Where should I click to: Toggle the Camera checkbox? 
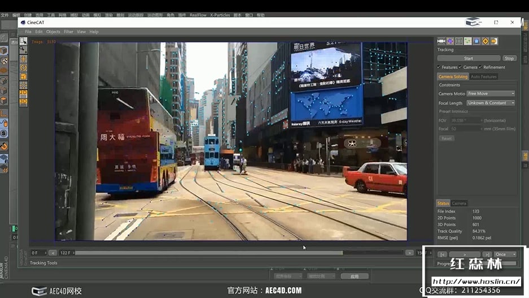[460, 67]
